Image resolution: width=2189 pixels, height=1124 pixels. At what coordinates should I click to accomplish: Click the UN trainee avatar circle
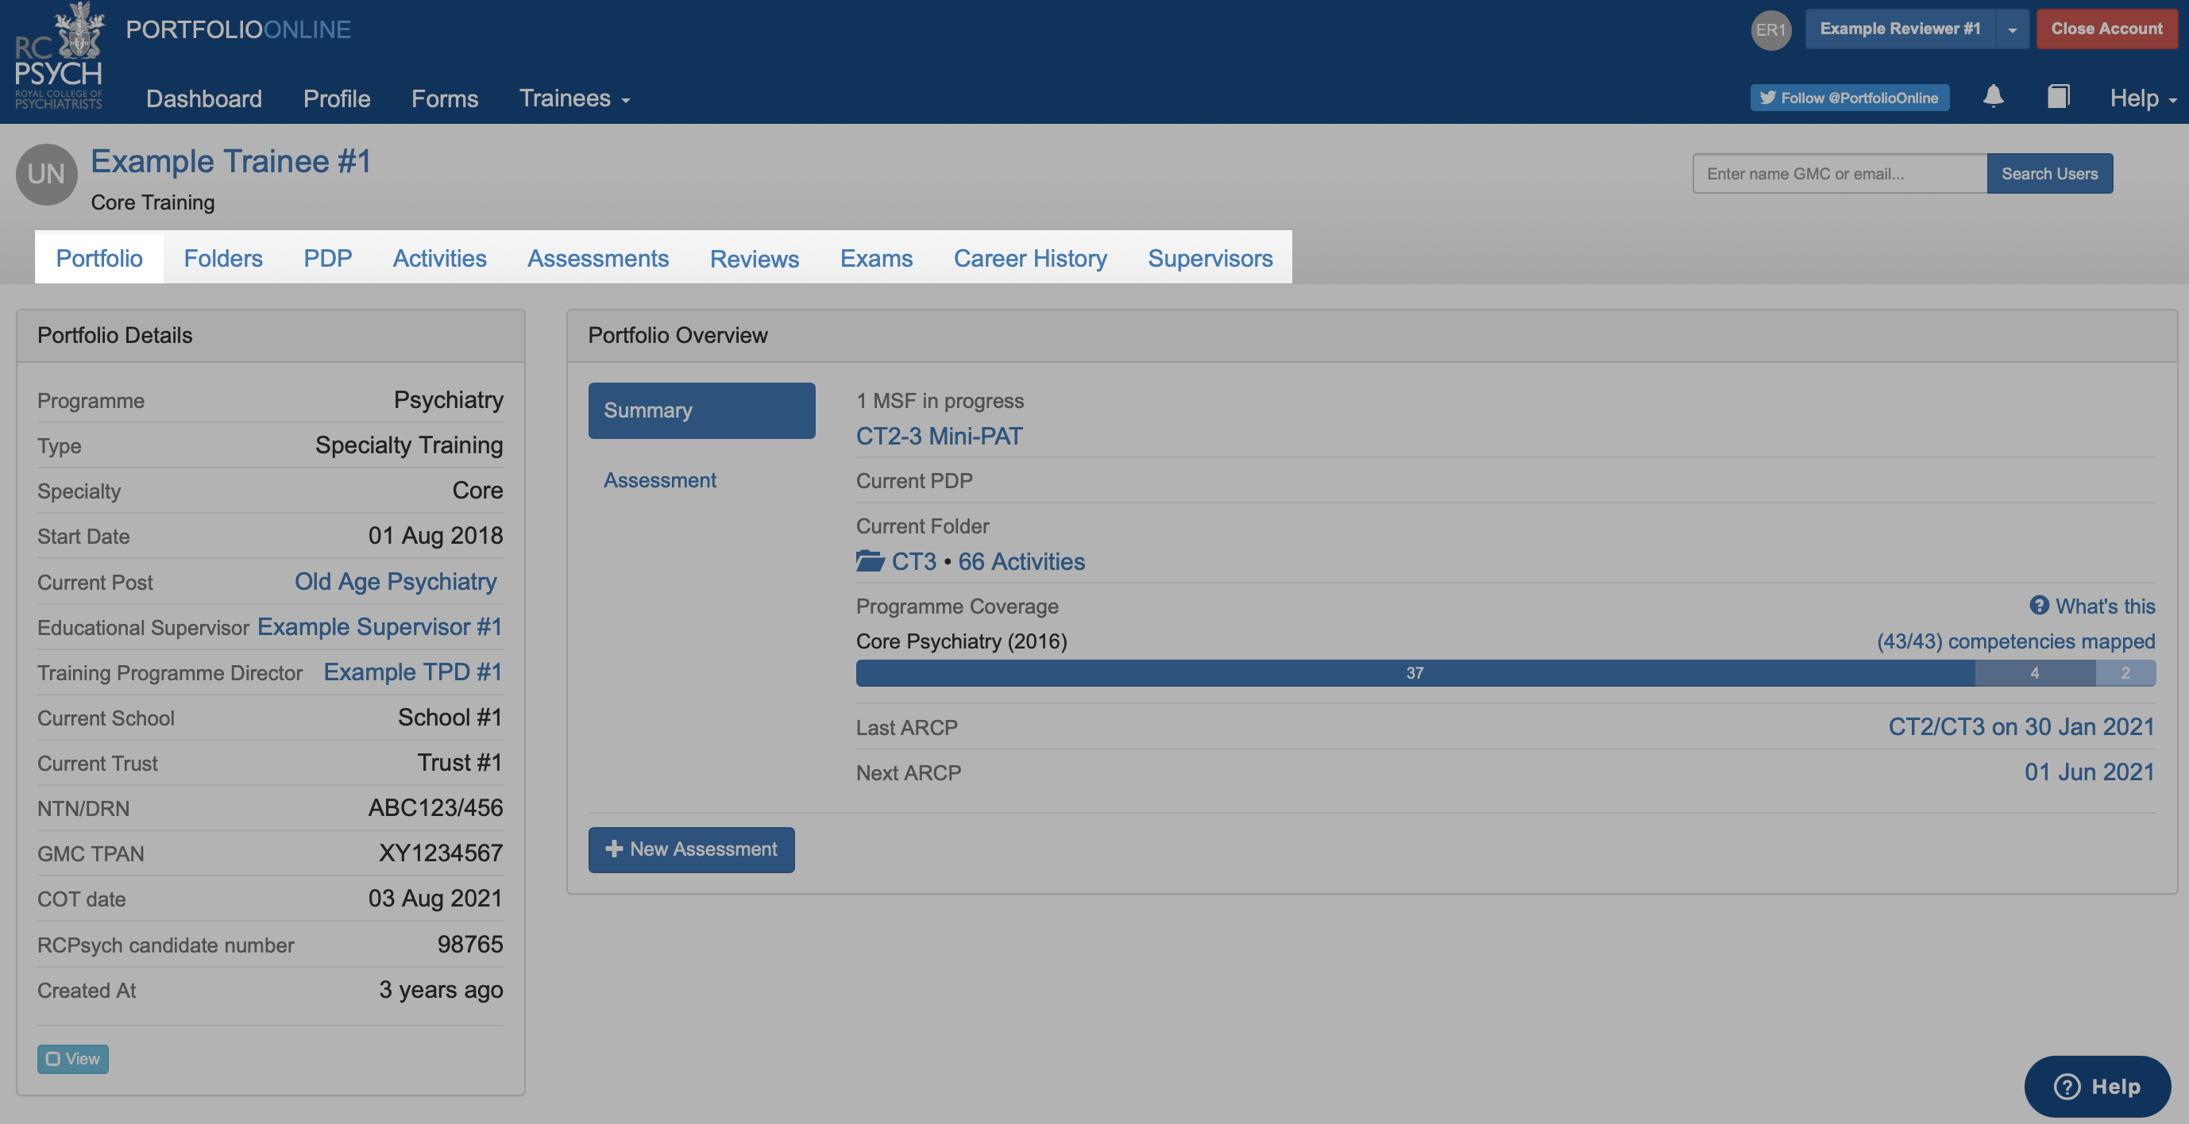coord(46,174)
